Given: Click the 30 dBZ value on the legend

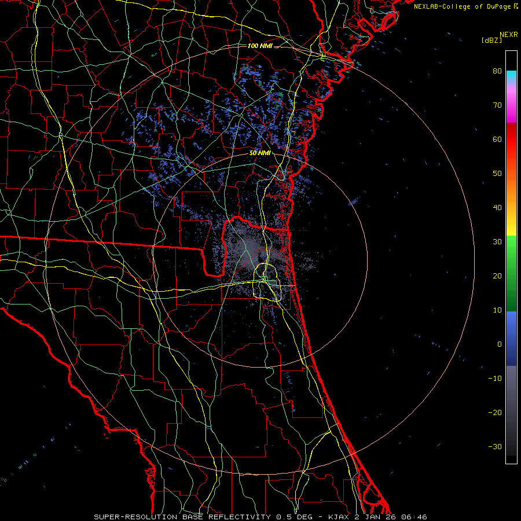Looking at the screenshot, I should (497, 242).
